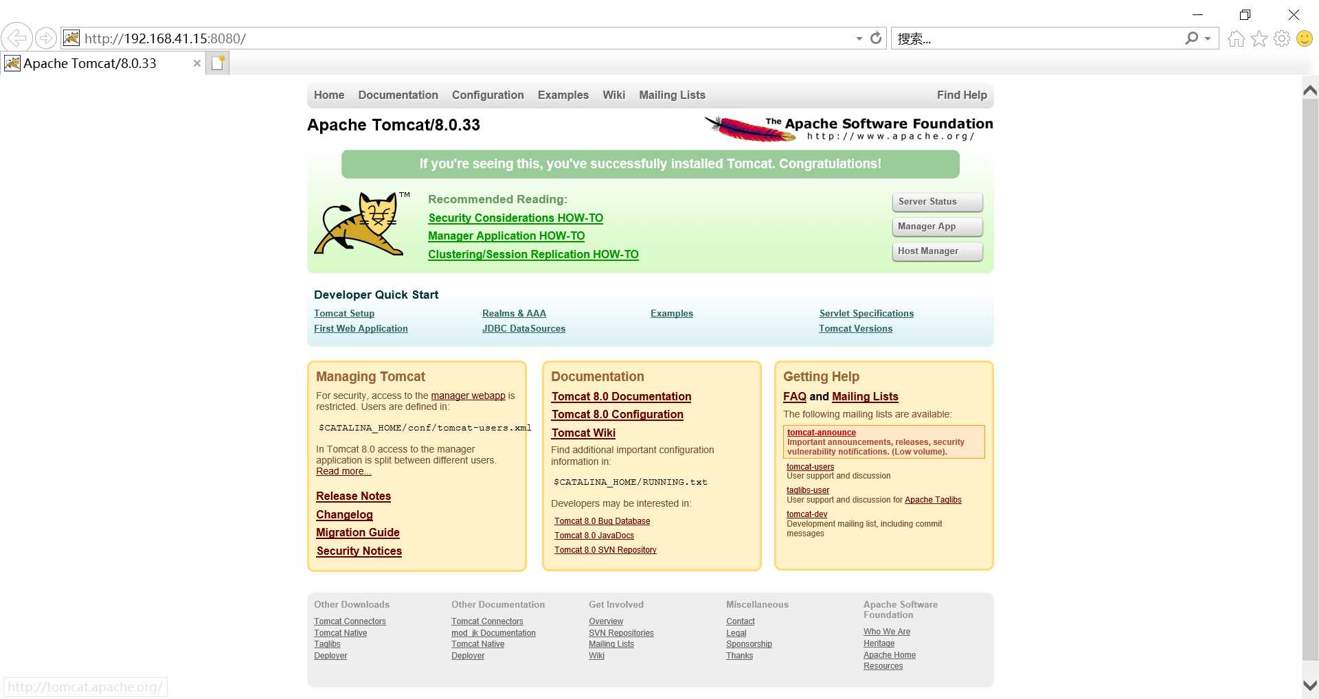Click the page icon beside the URL
The height and width of the screenshot is (699, 1319).
pyautogui.click(x=71, y=38)
